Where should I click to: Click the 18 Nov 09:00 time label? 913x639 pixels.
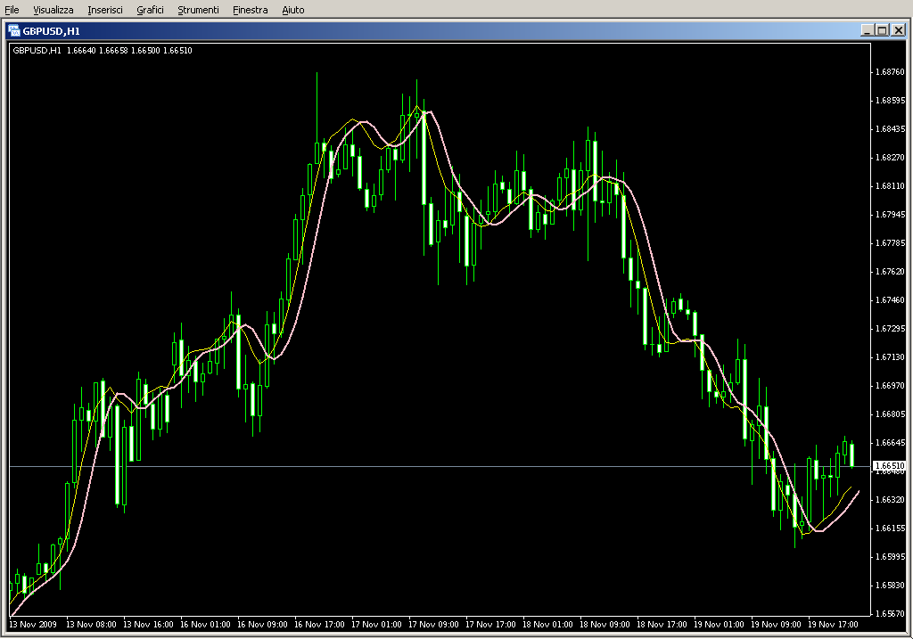point(605,625)
